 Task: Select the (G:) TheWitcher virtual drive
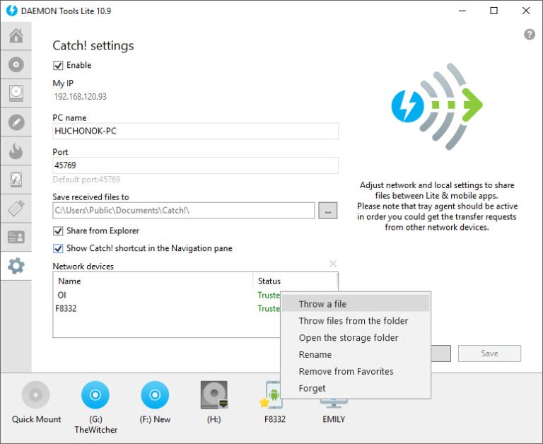tap(95, 395)
